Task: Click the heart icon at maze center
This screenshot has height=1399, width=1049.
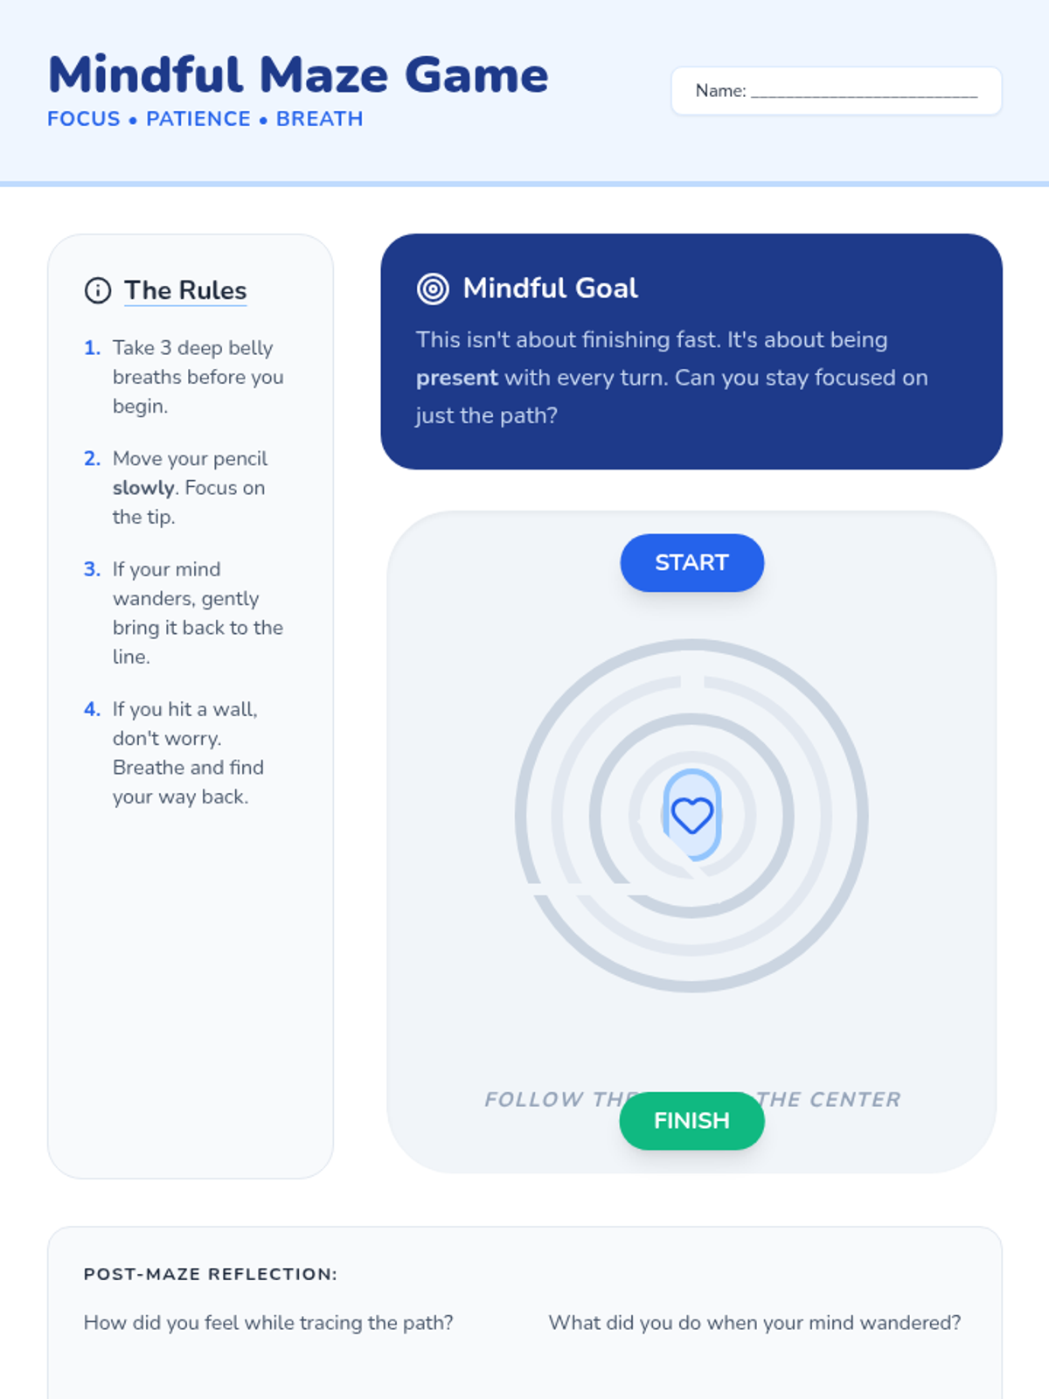Action: (x=691, y=816)
